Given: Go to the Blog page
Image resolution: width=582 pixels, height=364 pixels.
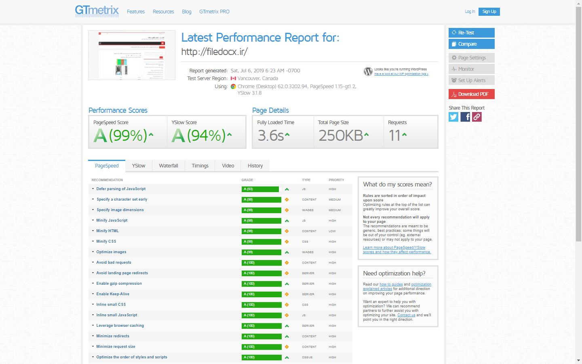Looking at the screenshot, I should [187, 12].
